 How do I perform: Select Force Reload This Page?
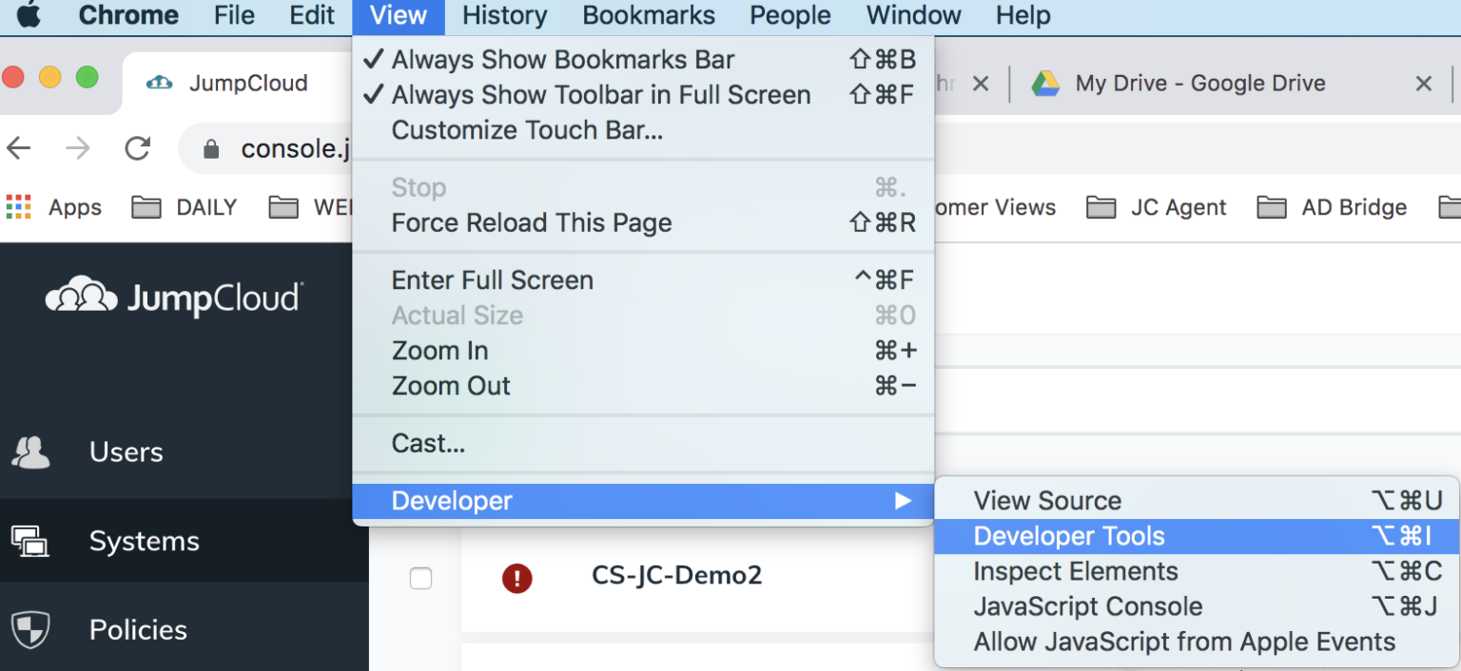click(531, 222)
